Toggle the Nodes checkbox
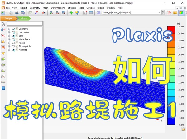The height and width of the screenshot is (140, 187). [17, 43]
